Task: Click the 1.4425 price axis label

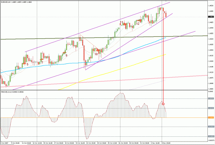Action: [211, 22]
